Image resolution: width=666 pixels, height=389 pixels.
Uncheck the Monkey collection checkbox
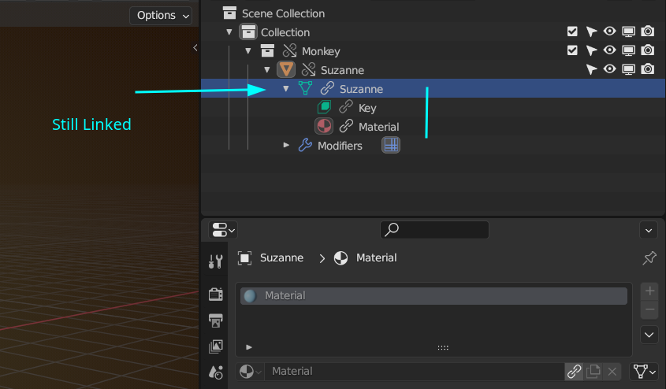[x=572, y=51]
